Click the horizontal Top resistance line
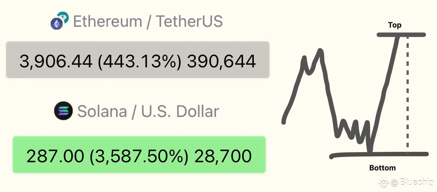Screen dimensions: 437x192 click(401, 35)
